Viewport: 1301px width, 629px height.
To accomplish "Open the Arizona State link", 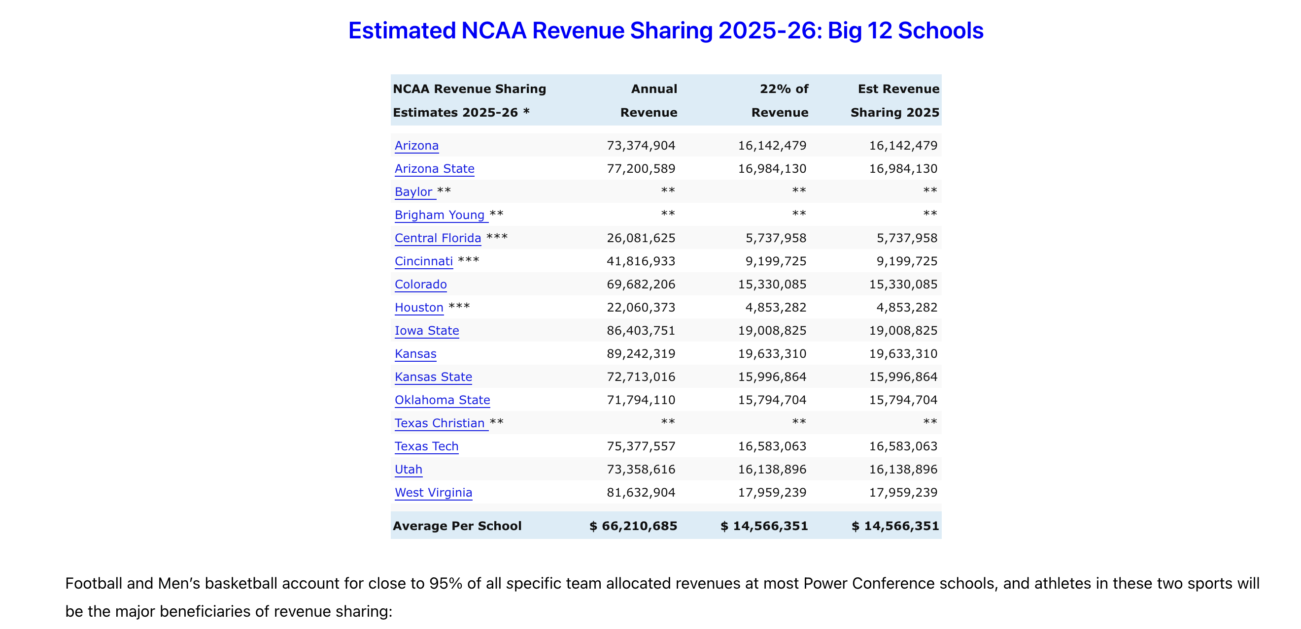I will click(434, 169).
